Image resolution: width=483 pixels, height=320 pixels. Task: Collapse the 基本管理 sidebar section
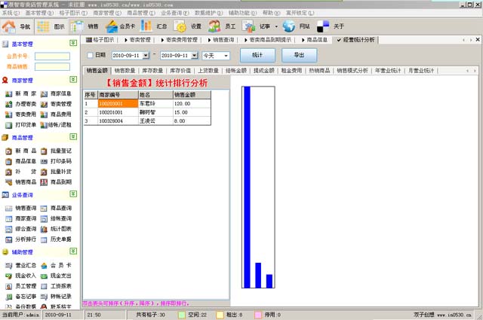tap(72, 44)
